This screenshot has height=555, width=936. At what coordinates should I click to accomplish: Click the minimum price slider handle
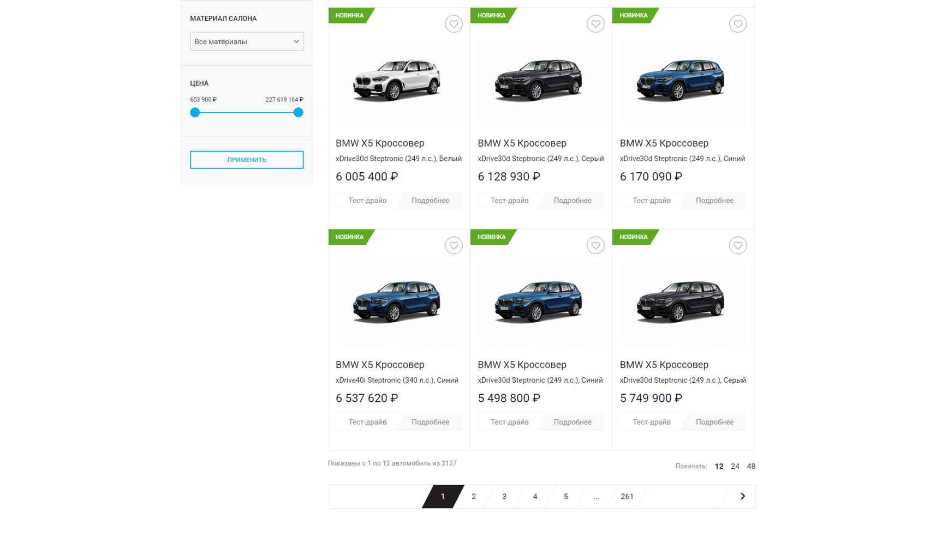(x=195, y=112)
